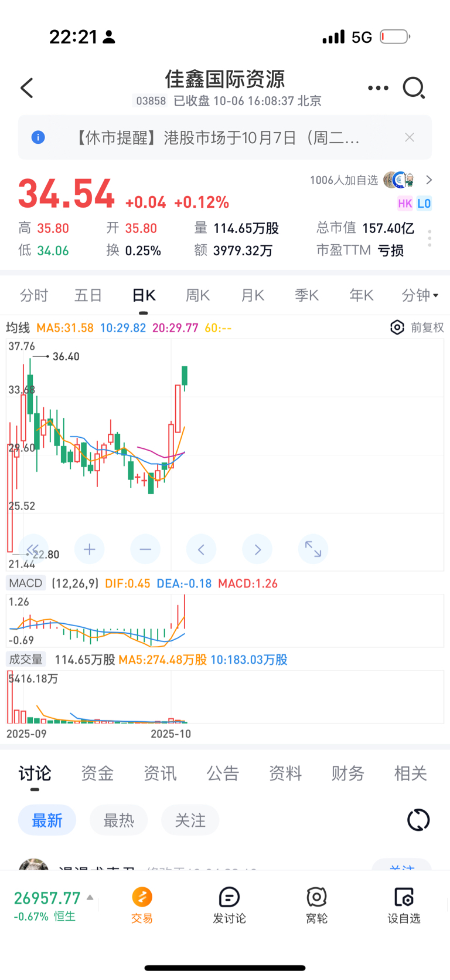450x980 pixels.
Task: Refresh the discussion list
Action: 418,820
